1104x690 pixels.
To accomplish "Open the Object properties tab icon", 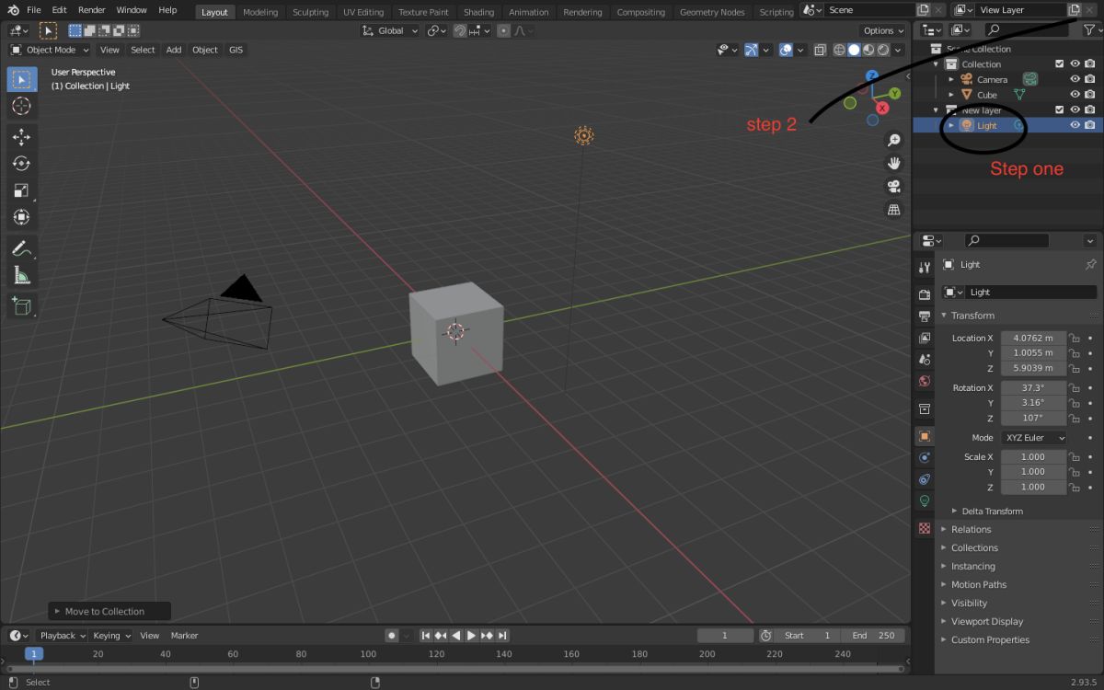I will click(925, 436).
